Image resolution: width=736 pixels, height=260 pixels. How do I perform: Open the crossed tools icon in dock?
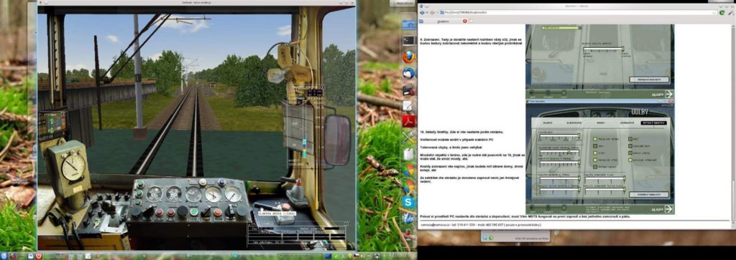coord(408,138)
